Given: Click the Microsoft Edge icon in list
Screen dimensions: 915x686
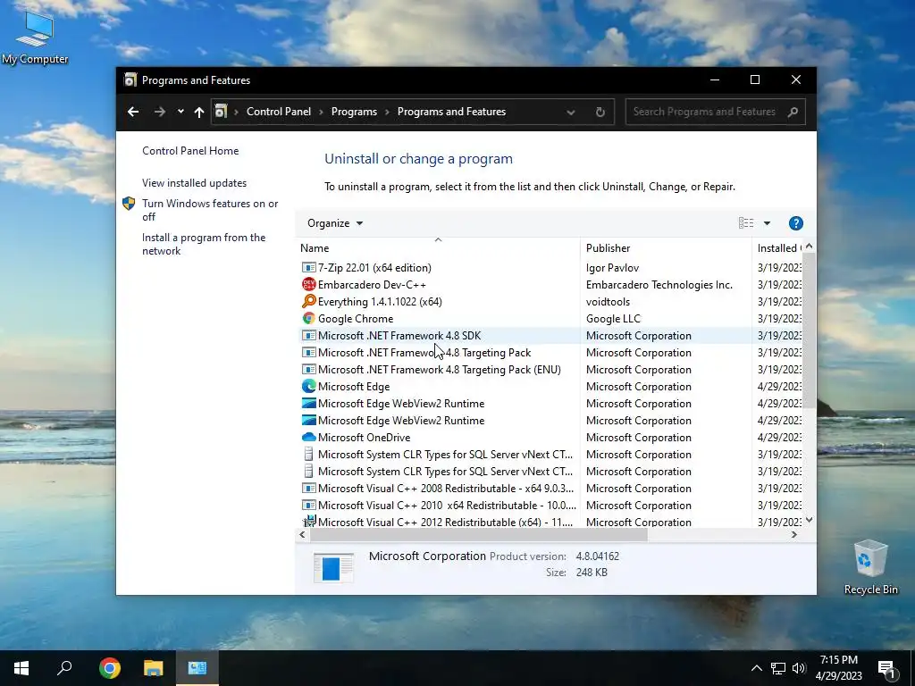Looking at the screenshot, I should point(308,386).
